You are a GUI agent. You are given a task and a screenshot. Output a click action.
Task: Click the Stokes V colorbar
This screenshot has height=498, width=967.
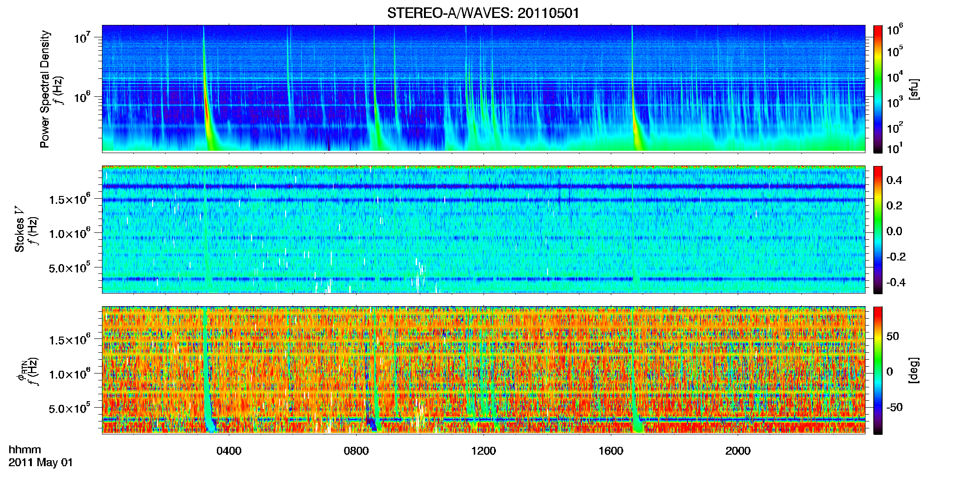tap(878, 230)
